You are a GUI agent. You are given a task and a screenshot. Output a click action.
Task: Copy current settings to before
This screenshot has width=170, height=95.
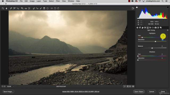tap(130, 86)
